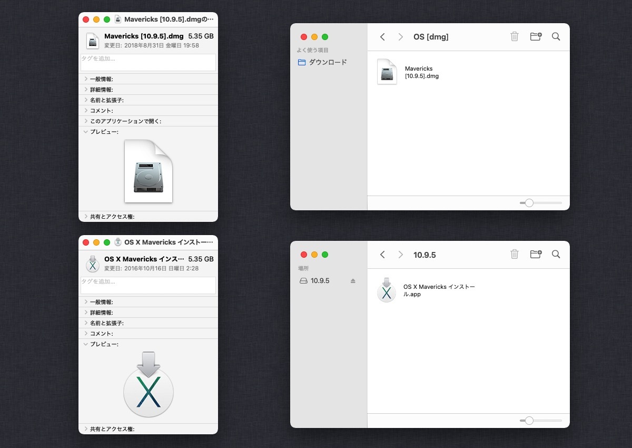Click the tag field in dmg info window
The height and width of the screenshot is (448, 632).
pos(148,62)
